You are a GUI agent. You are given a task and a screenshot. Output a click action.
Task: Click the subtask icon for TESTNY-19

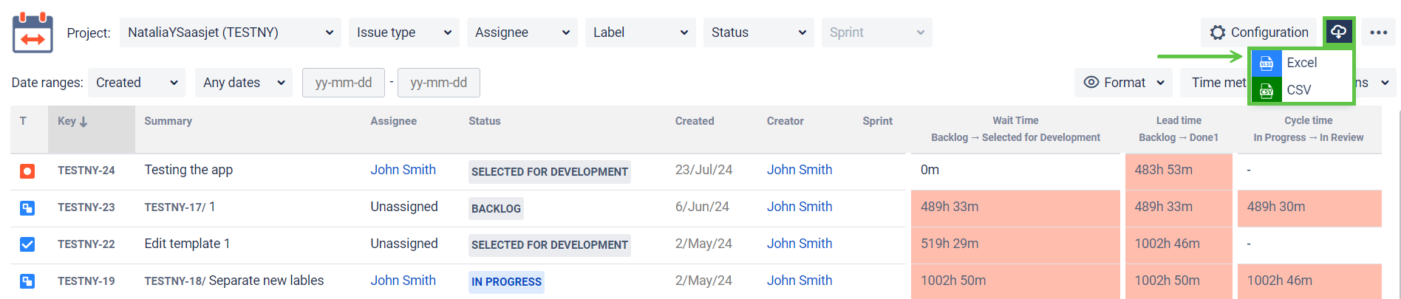[x=27, y=281]
